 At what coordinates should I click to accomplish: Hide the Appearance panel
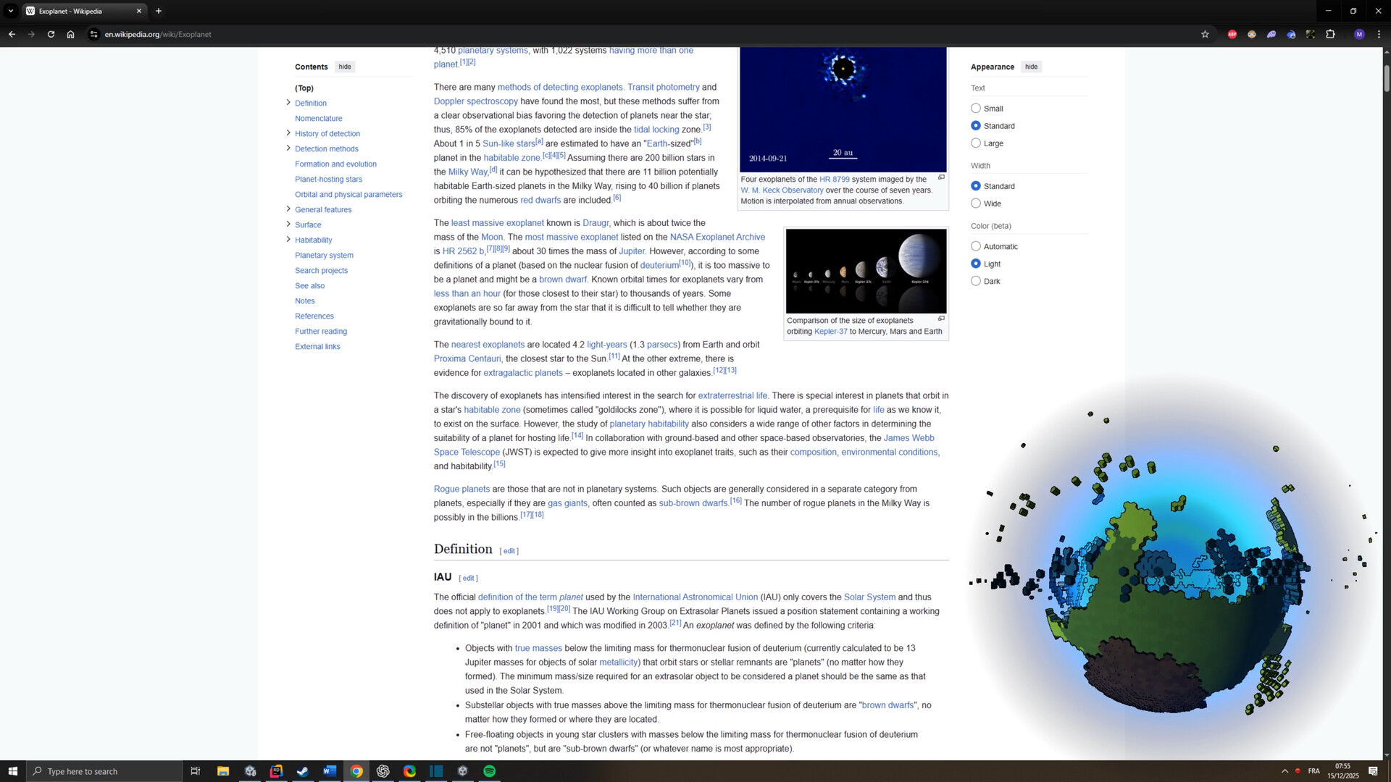coord(1031,67)
